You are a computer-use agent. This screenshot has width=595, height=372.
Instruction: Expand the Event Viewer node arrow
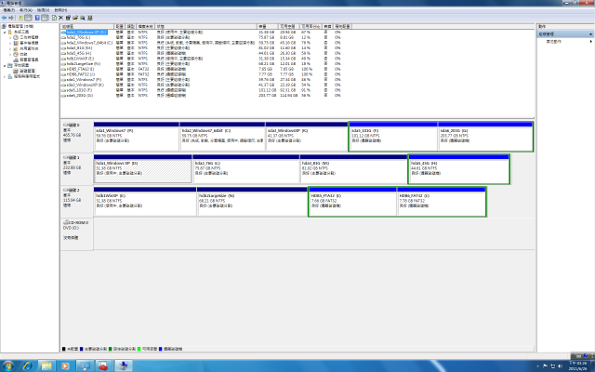tap(10, 44)
